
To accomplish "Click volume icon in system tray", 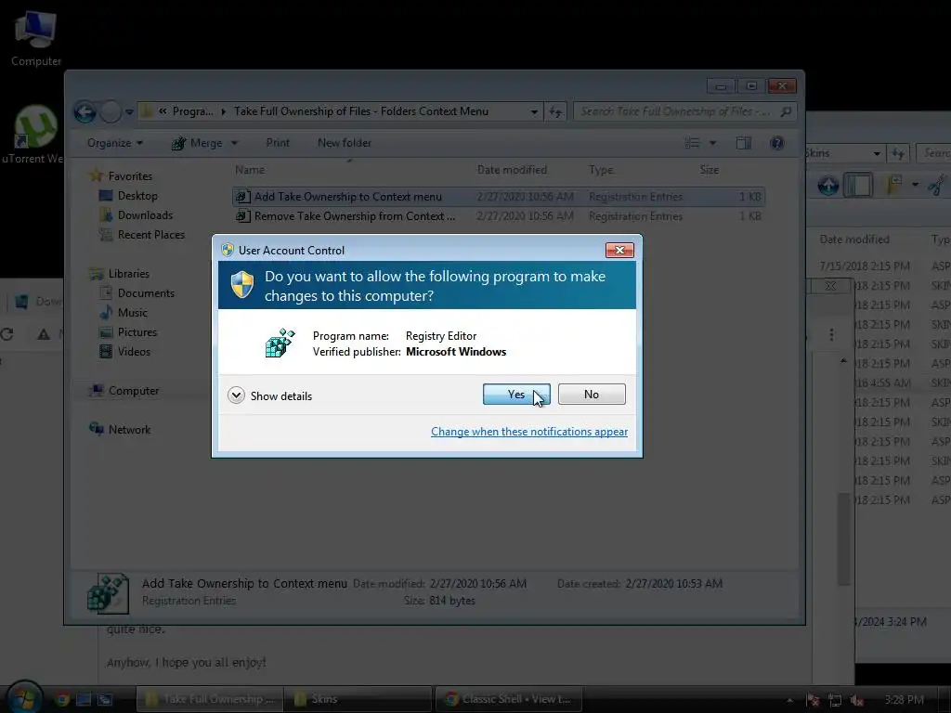I will (x=856, y=700).
